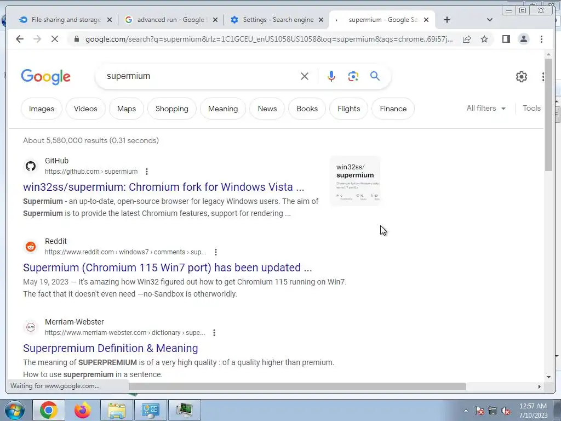The width and height of the screenshot is (561, 421).
Task: Click the forward navigation arrow
Action: point(37,39)
